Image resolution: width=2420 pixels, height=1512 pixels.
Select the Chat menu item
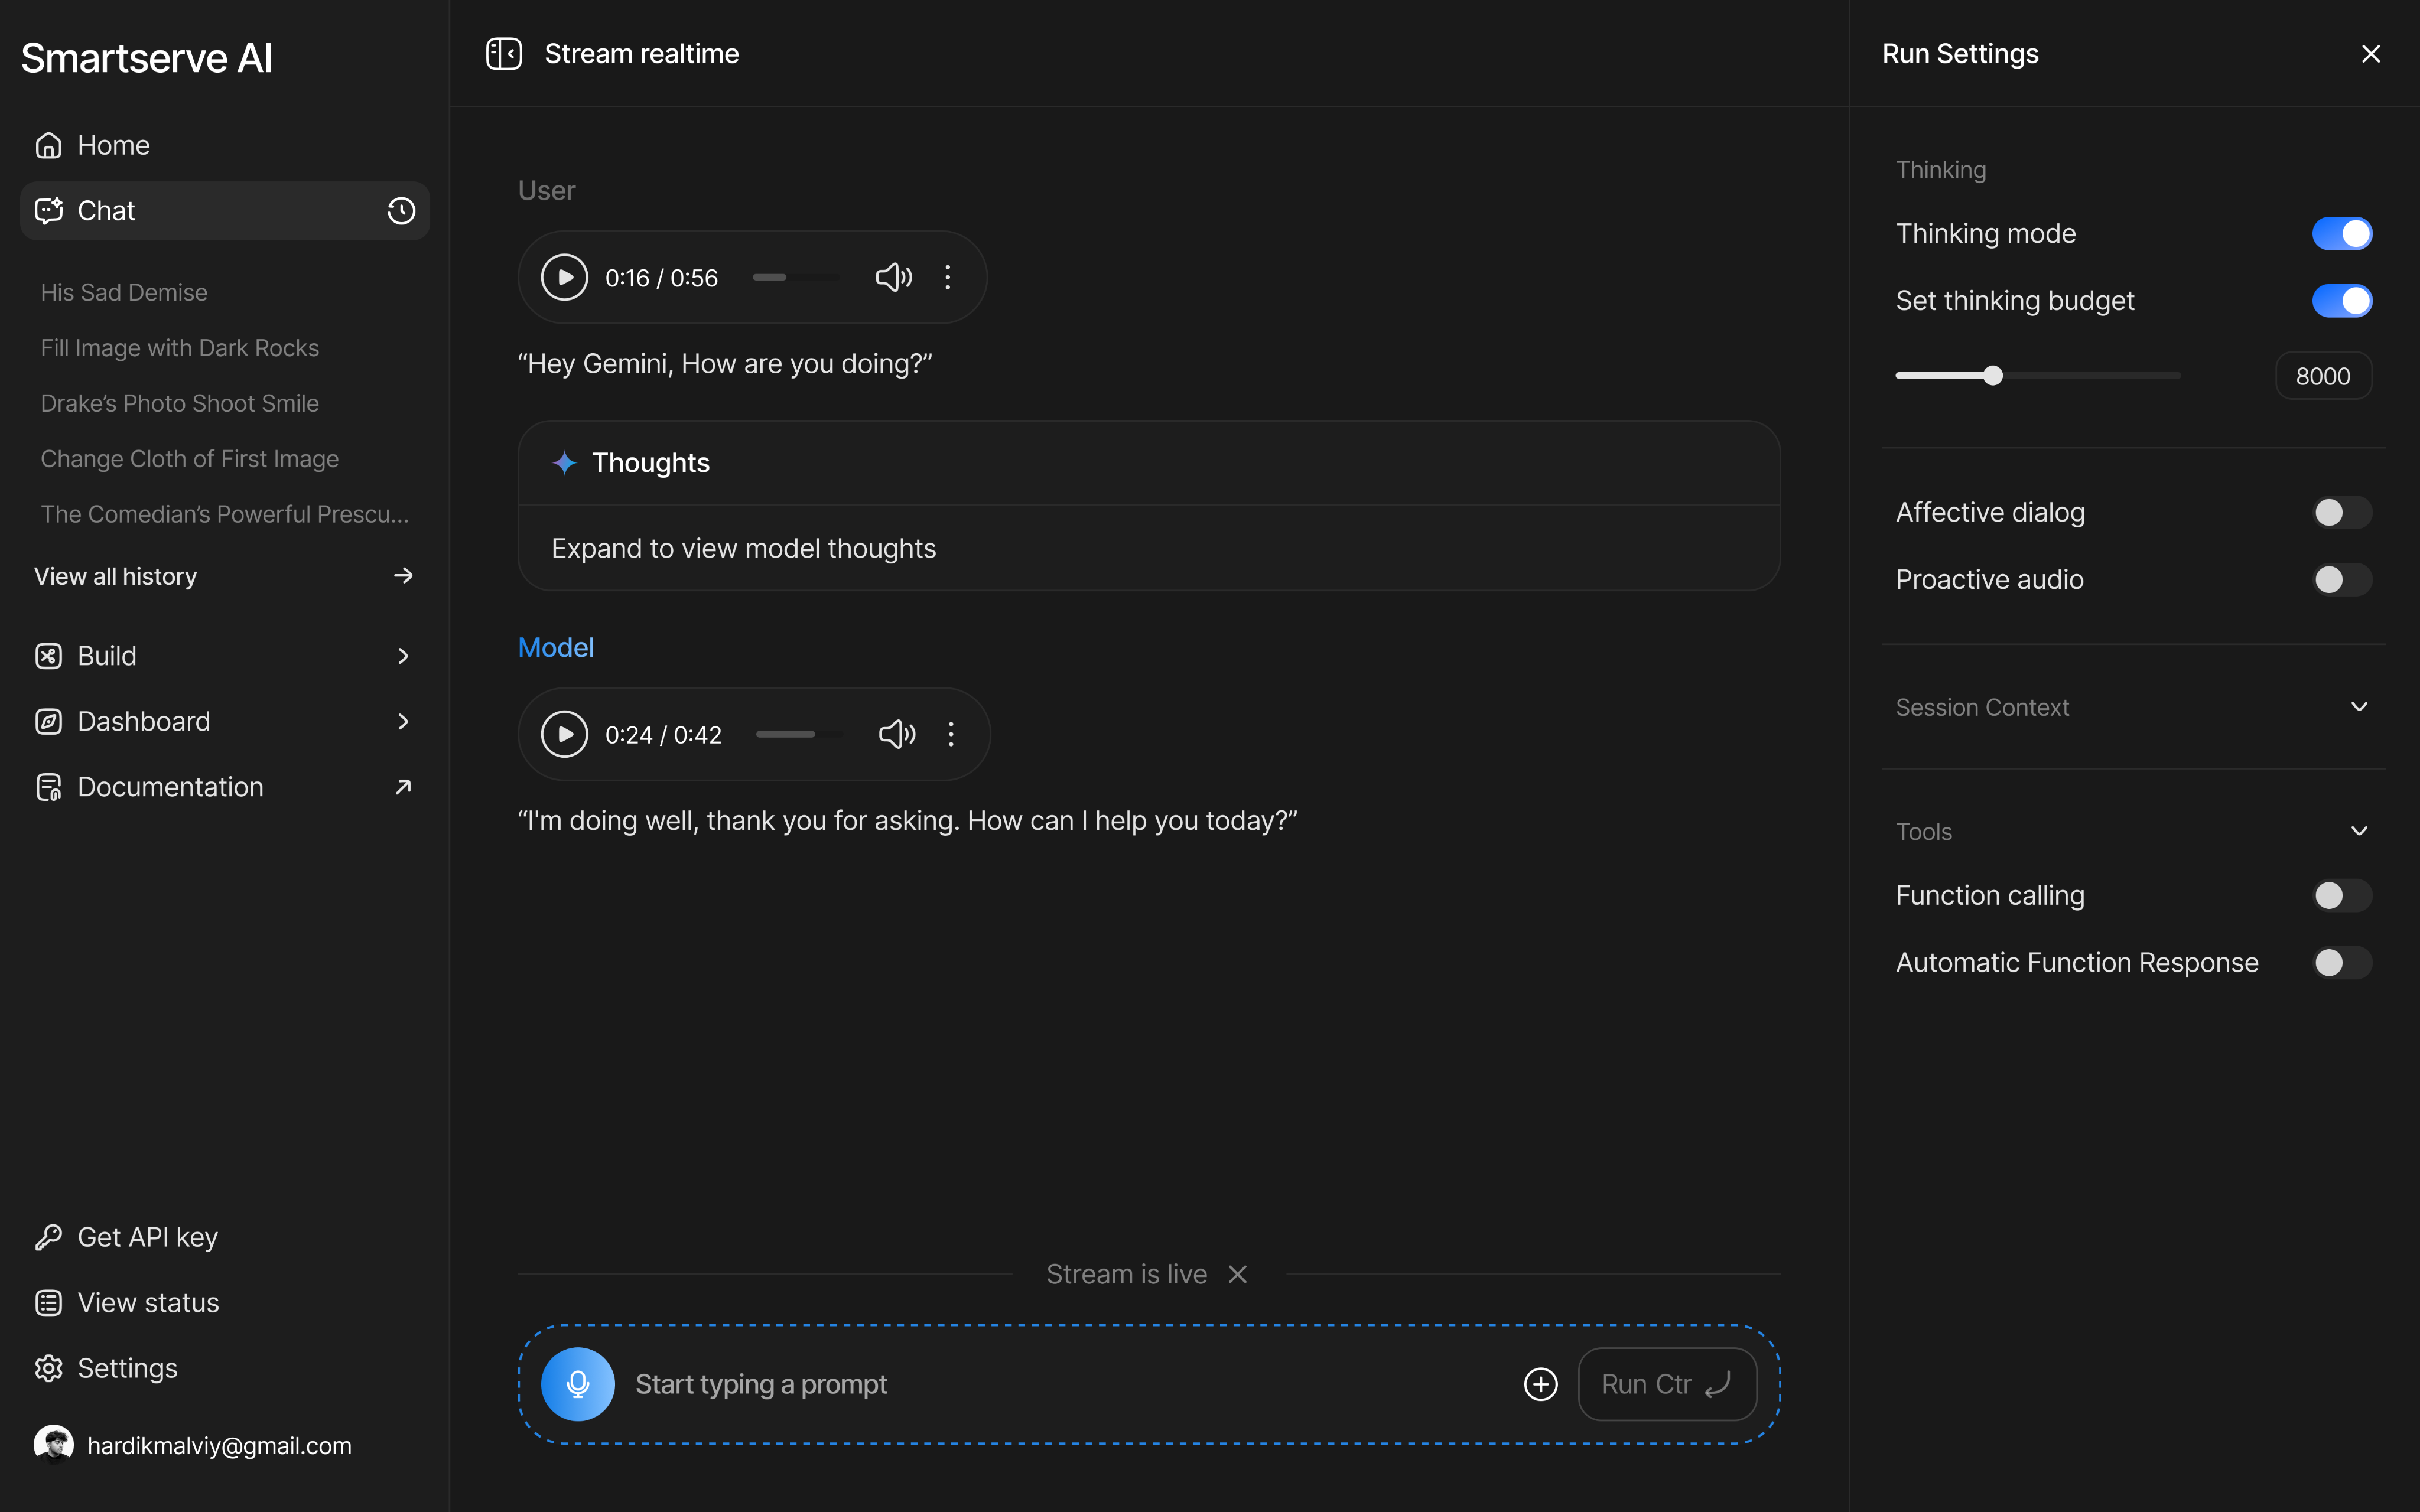point(225,211)
